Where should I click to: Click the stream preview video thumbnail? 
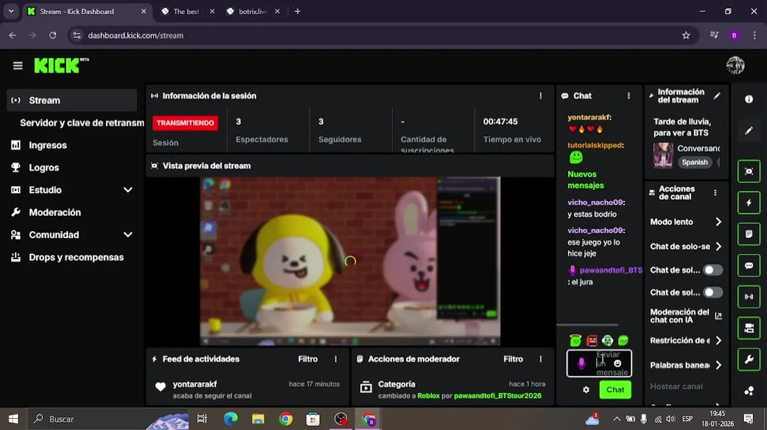pos(350,261)
